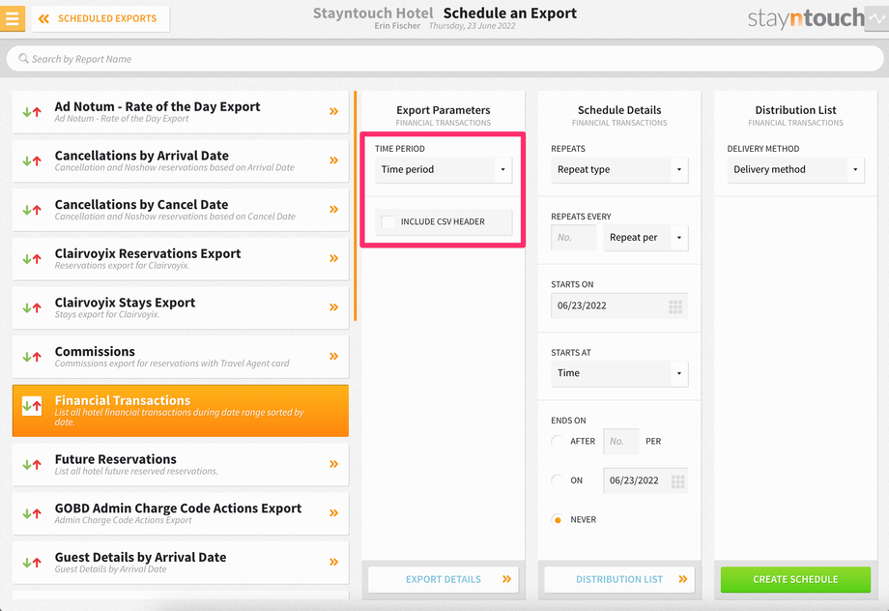Open the hamburger main menu
The height and width of the screenshot is (611, 889).
click(12, 18)
